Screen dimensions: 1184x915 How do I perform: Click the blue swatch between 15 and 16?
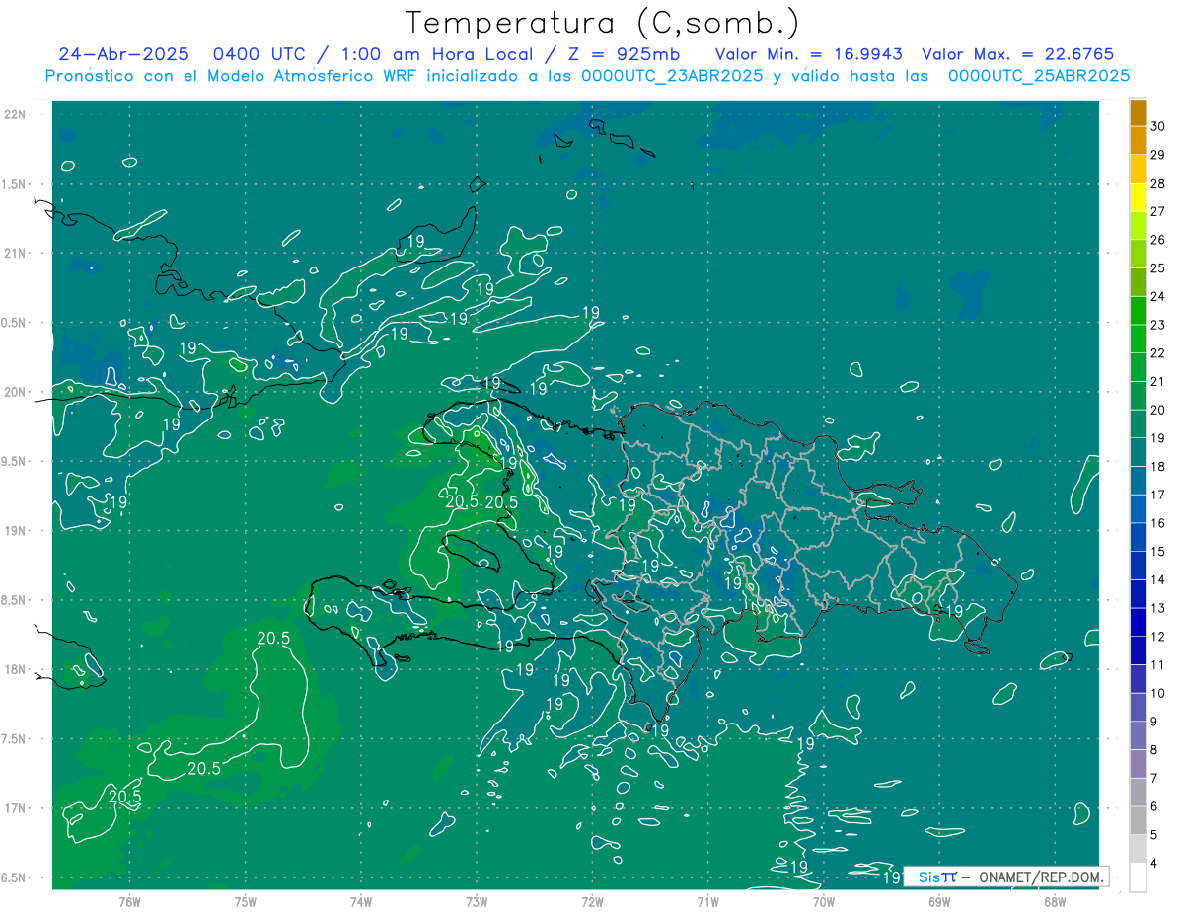[1138, 537]
